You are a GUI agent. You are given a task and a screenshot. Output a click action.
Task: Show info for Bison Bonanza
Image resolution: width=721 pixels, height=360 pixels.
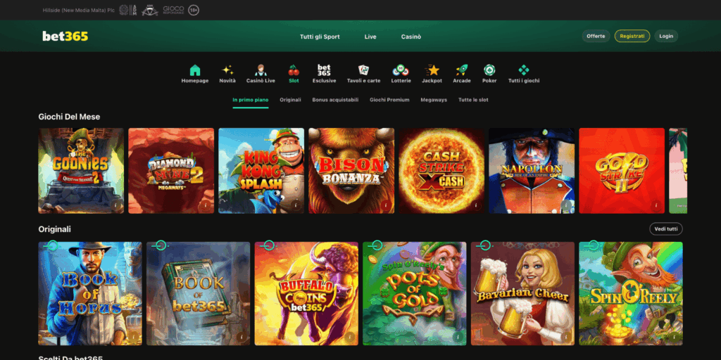click(x=387, y=205)
